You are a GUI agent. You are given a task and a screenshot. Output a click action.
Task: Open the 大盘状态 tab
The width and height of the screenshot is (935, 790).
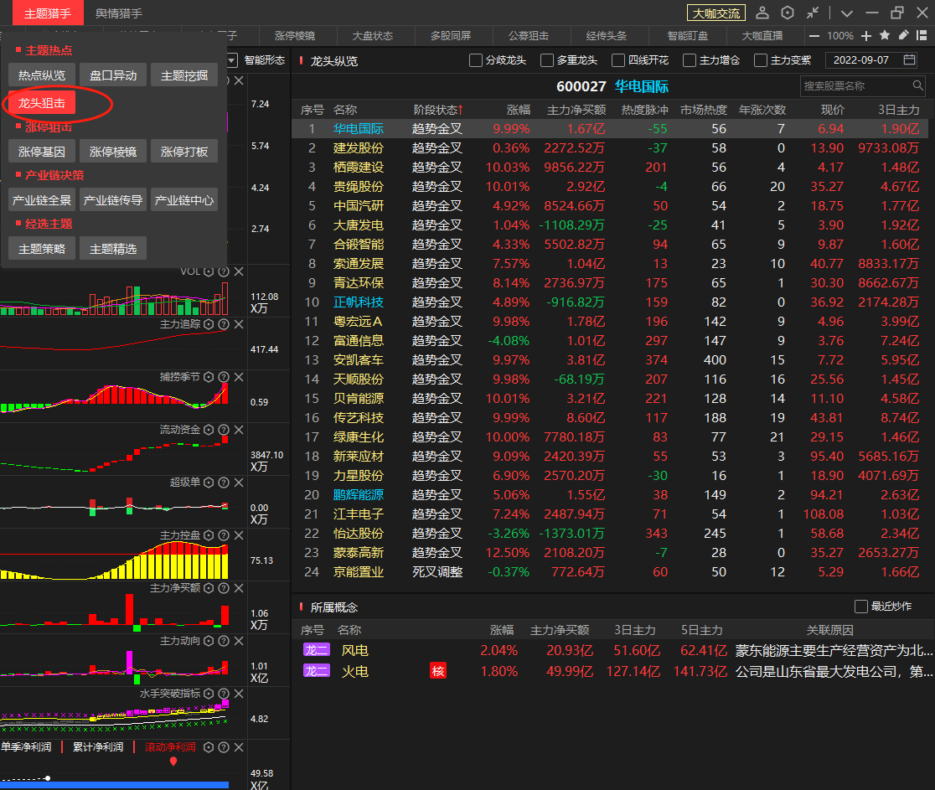373,36
